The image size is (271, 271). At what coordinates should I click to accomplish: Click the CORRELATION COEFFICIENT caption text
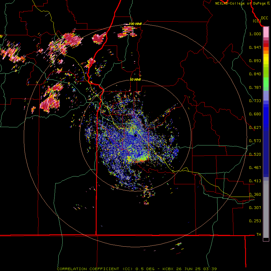coord(88,269)
